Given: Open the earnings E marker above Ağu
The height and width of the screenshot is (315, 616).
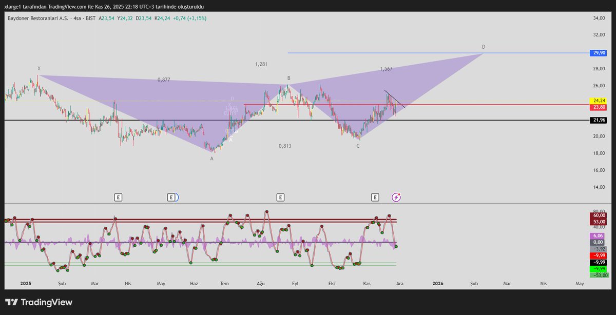Looking at the screenshot, I should click(x=280, y=197).
